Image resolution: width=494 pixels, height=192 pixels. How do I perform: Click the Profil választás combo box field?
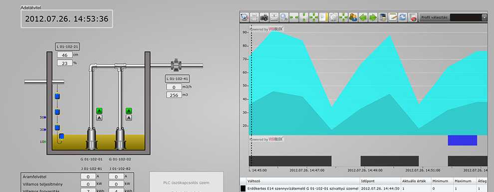(x=466, y=17)
